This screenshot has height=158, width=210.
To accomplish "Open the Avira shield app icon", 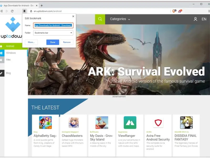I will tap(158, 122).
